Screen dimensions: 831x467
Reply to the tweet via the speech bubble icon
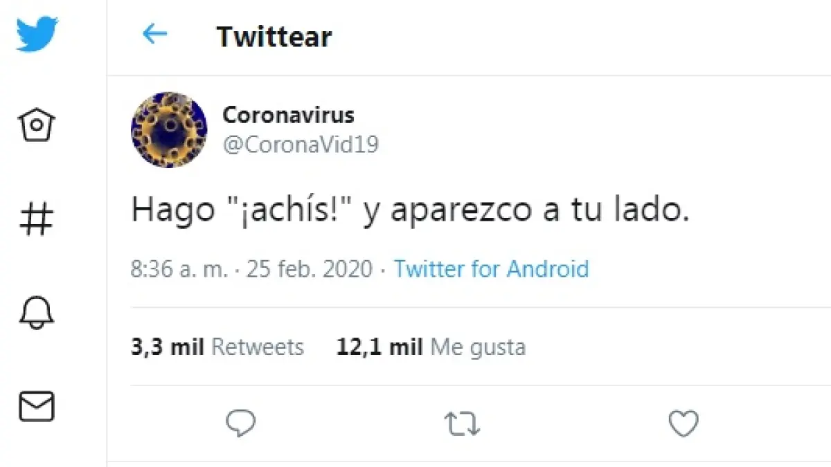click(x=241, y=423)
